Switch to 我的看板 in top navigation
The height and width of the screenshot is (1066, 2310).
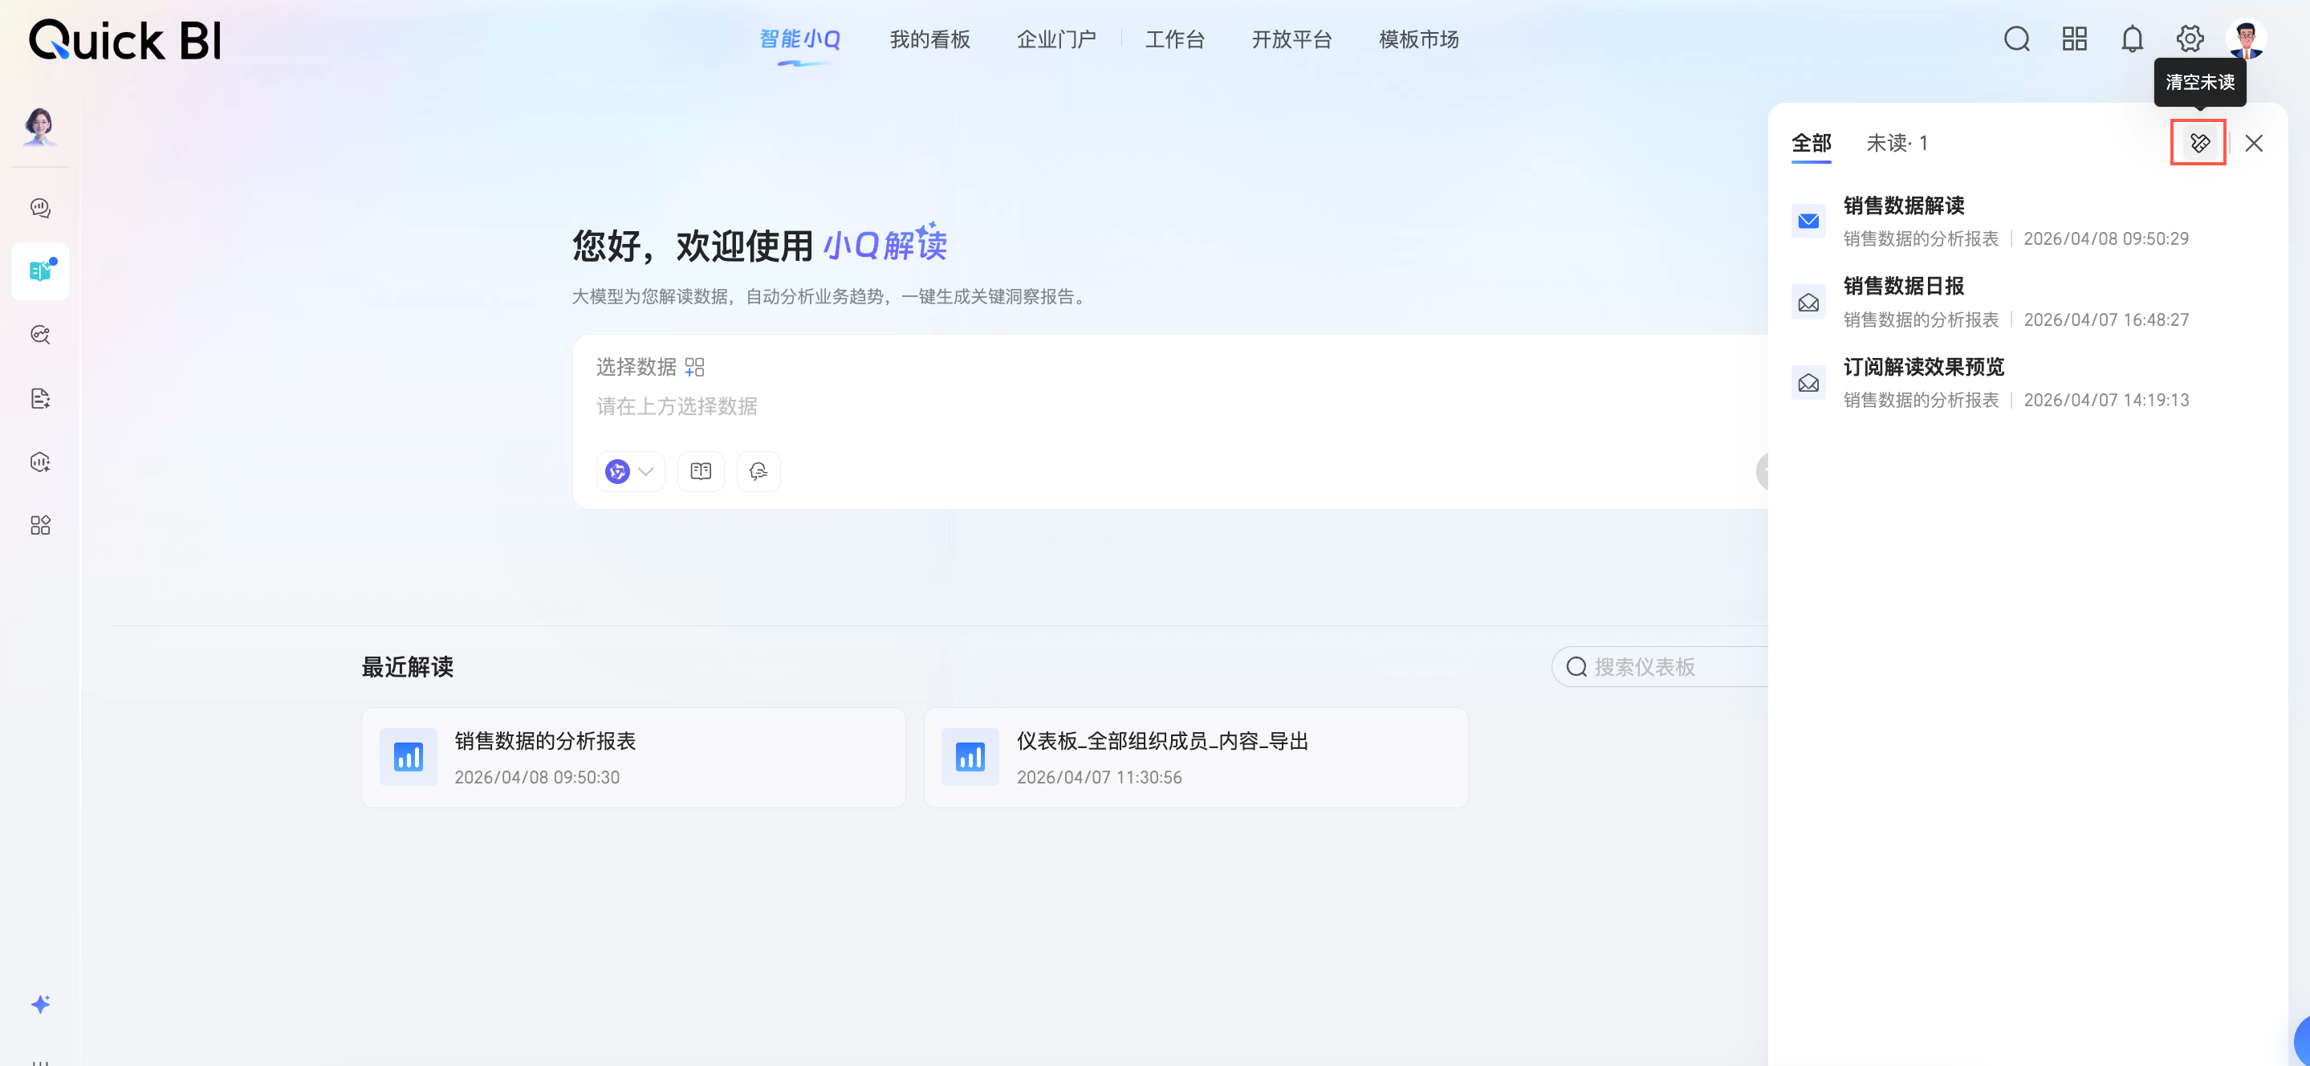[x=930, y=39]
